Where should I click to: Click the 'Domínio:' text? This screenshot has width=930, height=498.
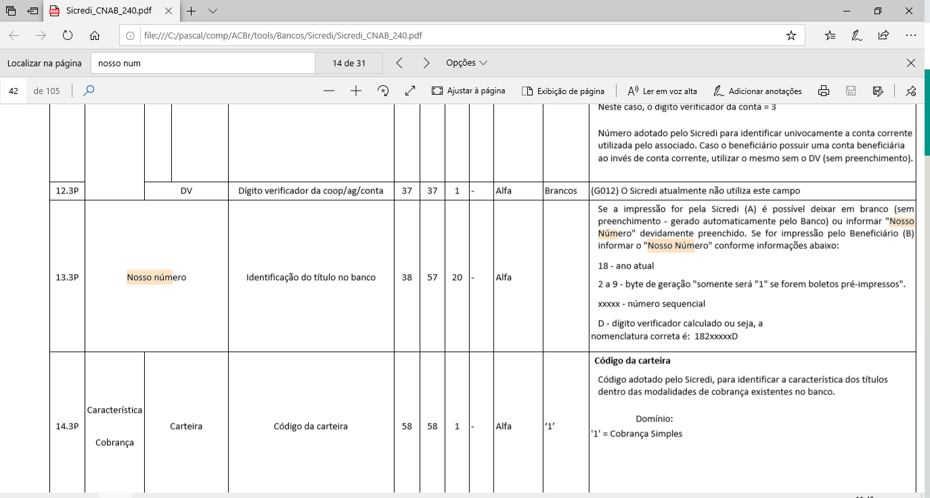click(x=655, y=419)
